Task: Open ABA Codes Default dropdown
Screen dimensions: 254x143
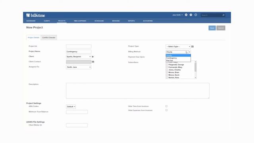Action: tap(71, 107)
